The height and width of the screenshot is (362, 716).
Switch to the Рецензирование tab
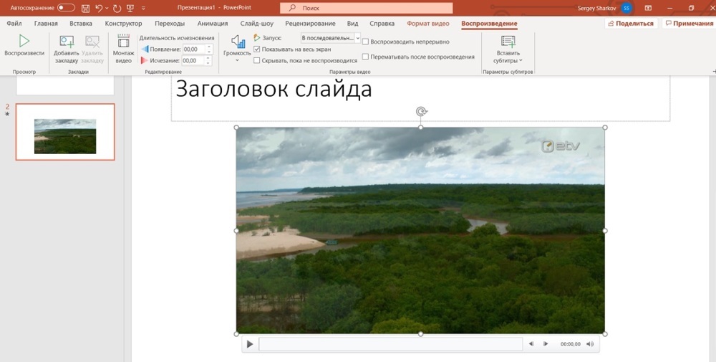[x=310, y=24]
